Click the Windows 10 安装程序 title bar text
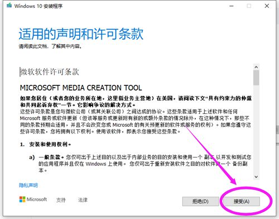The height and width of the screenshot is (219, 279). (x=39, y=6)
